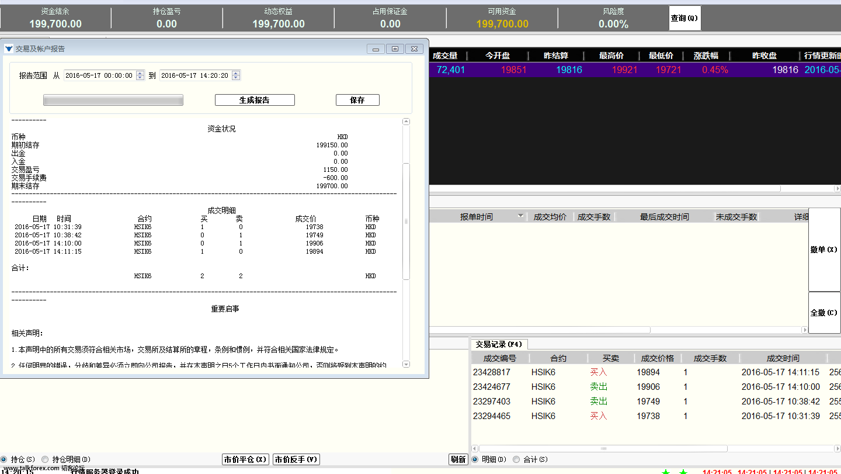Select the 持仓(S) radio button
This screenshot has width=841, height=474.
[x=4, y=459]
